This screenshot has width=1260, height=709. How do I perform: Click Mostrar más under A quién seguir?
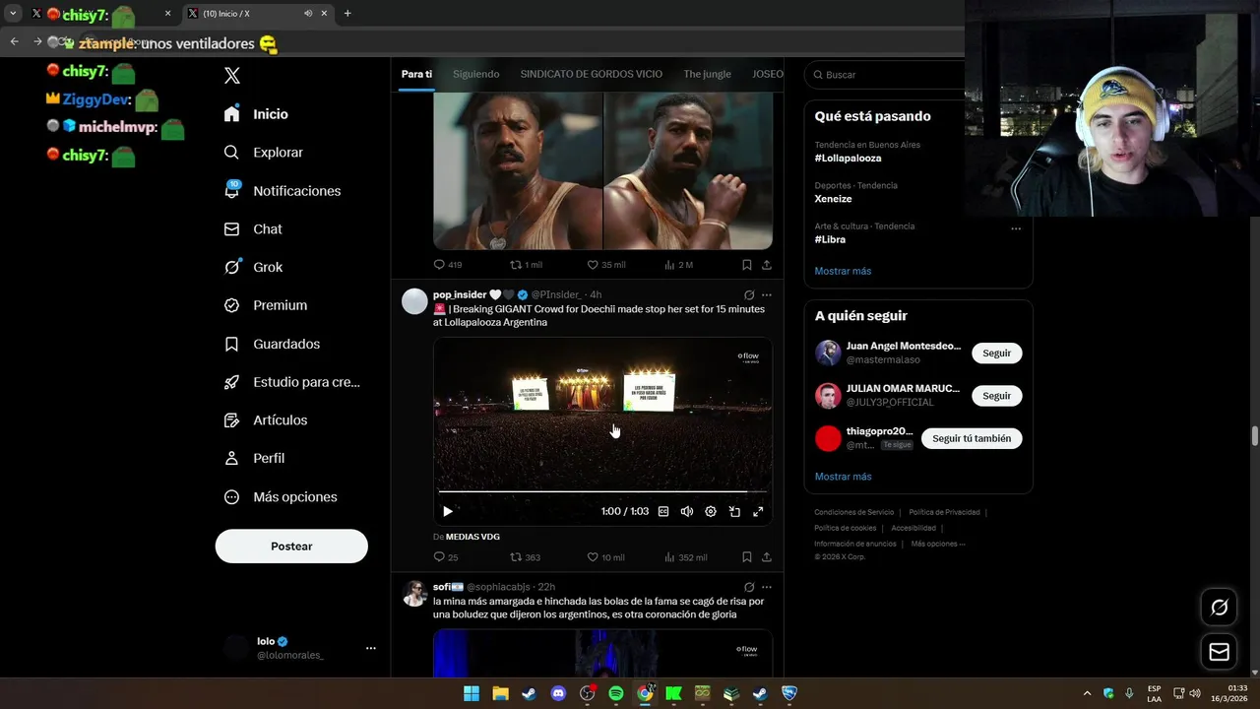[843, 477]
